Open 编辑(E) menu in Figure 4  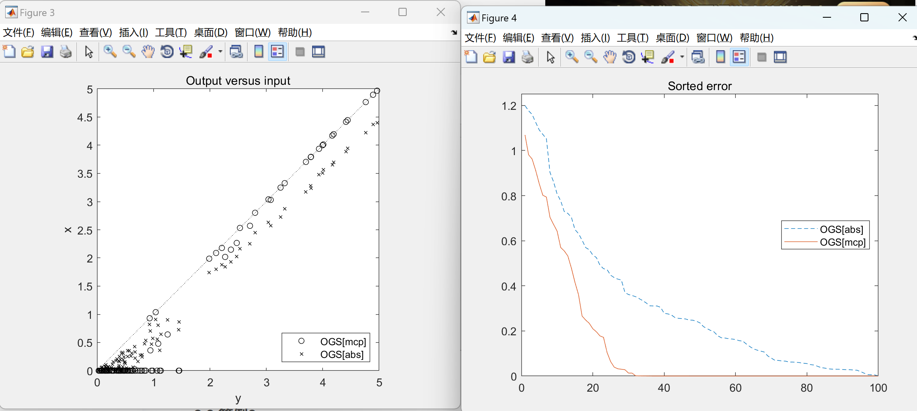pos(519,38)
